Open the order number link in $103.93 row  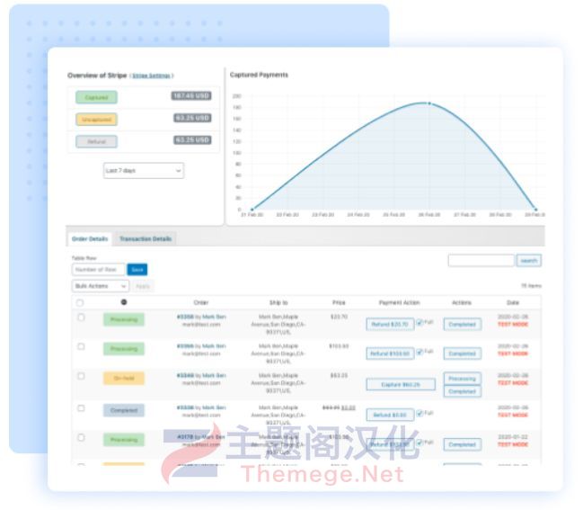185,346
